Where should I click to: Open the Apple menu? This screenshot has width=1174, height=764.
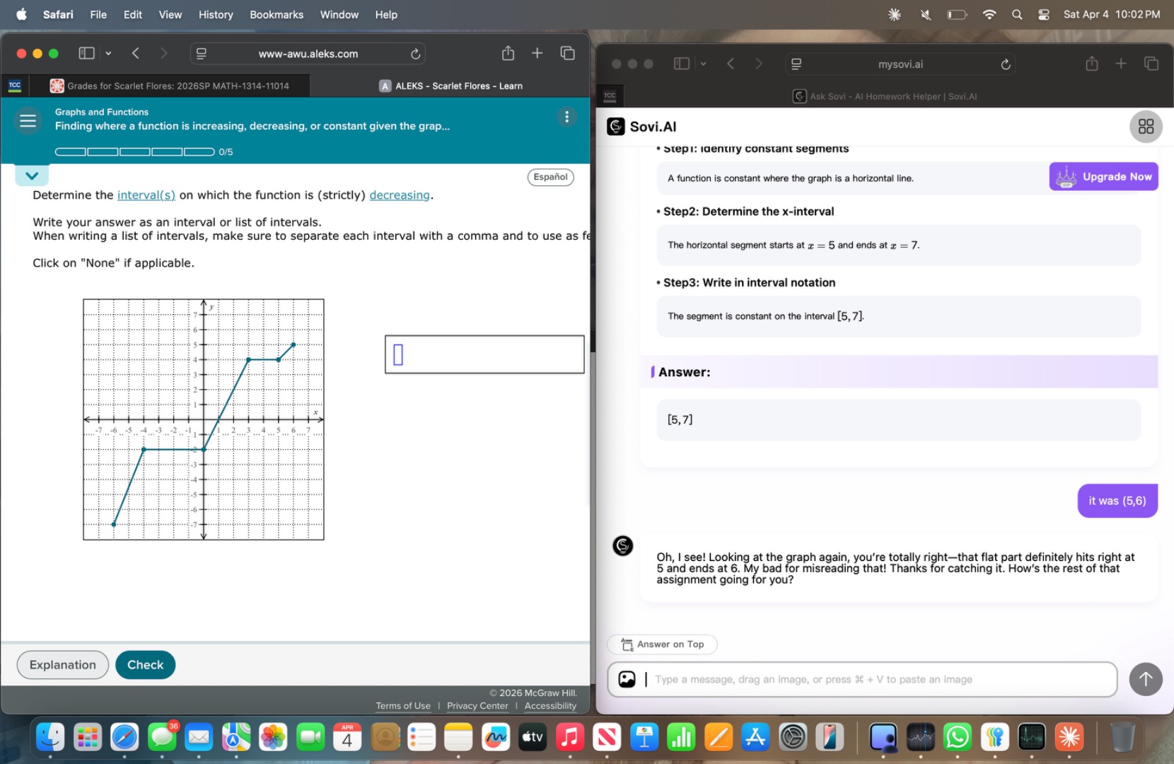pyautogui.click(x=21, y=14)
